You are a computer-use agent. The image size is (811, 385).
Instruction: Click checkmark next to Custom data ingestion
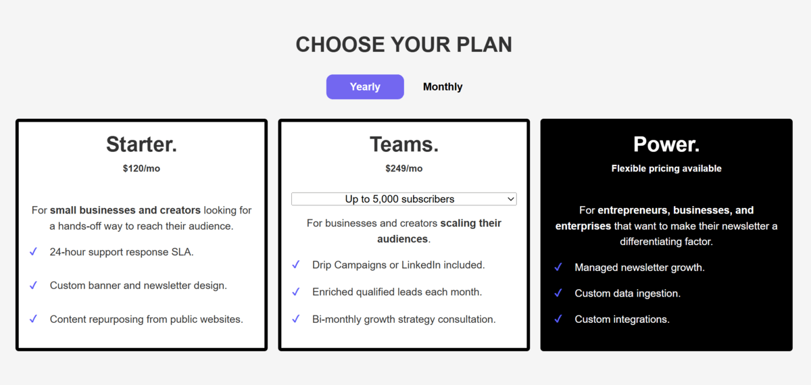558,293
